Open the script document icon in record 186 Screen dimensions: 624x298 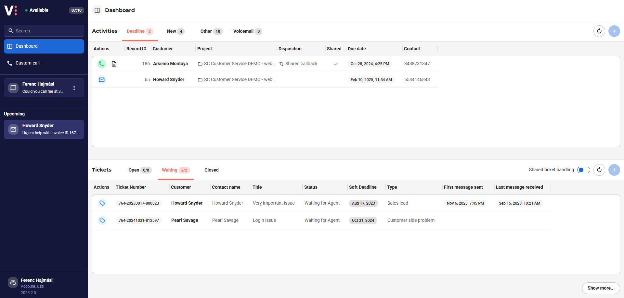tap(114, 64)
